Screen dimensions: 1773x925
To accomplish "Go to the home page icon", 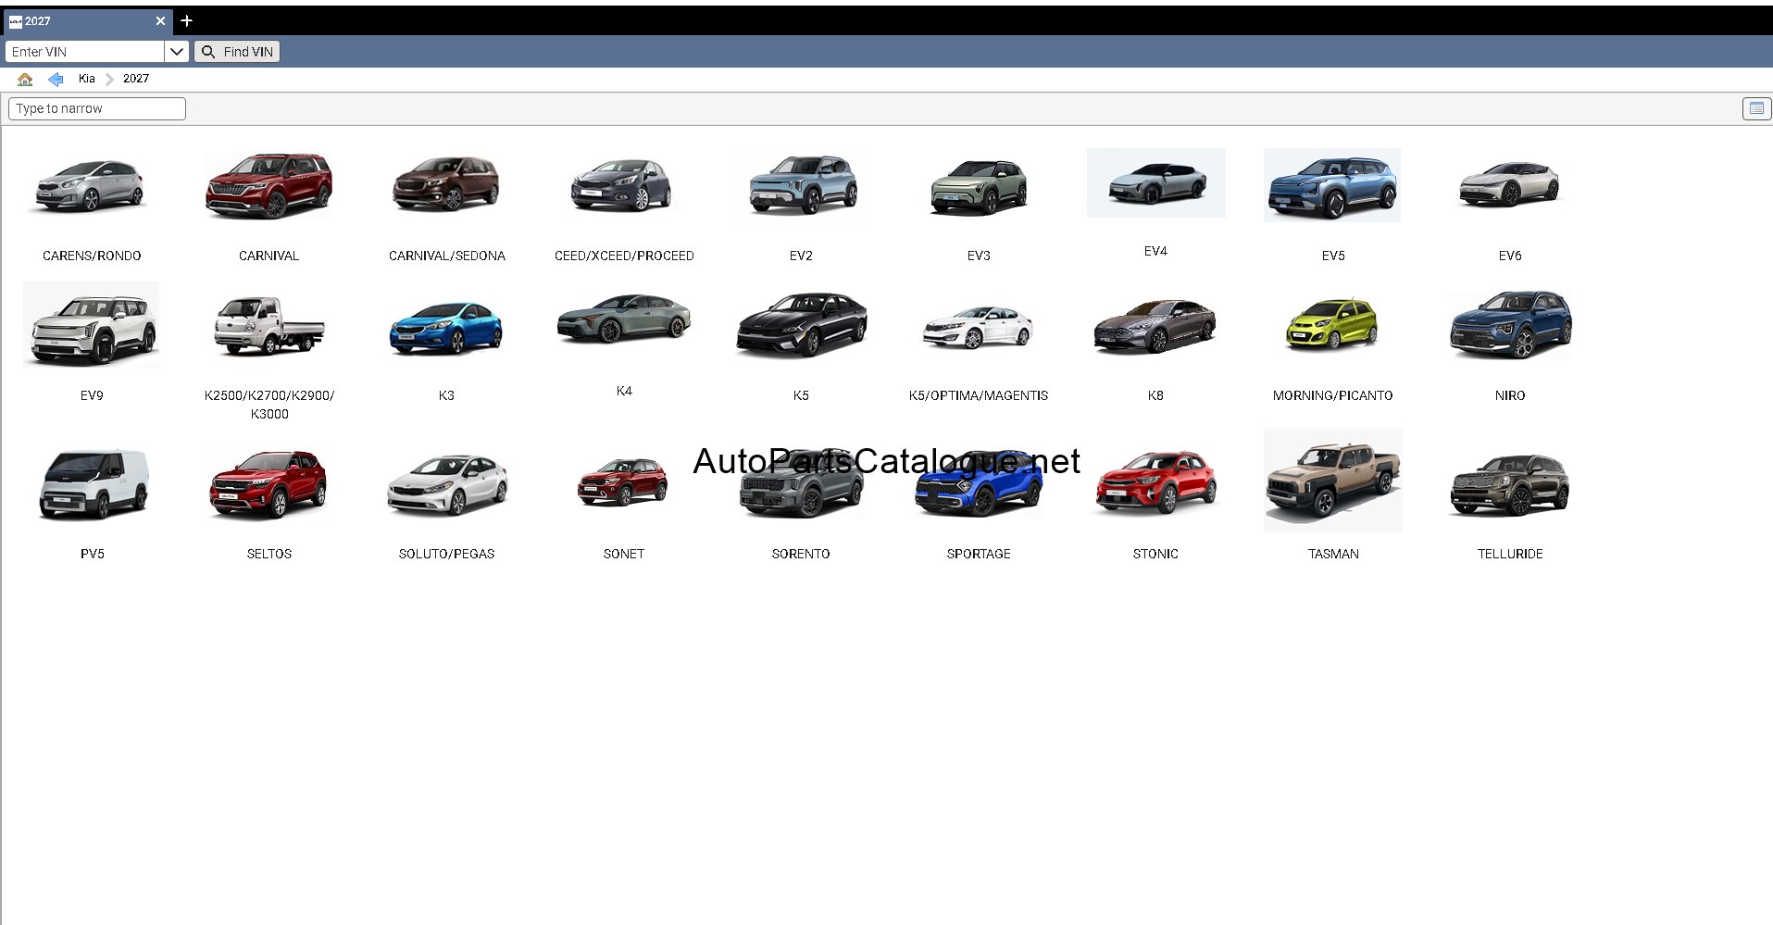I will tap(25, 80).
